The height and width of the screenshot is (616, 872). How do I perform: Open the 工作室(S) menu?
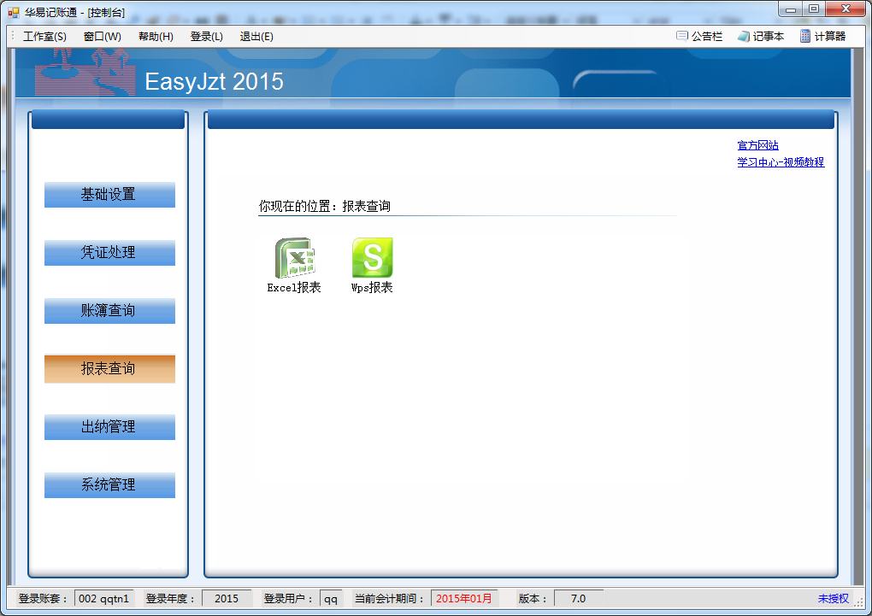click(x=44, y=36)
